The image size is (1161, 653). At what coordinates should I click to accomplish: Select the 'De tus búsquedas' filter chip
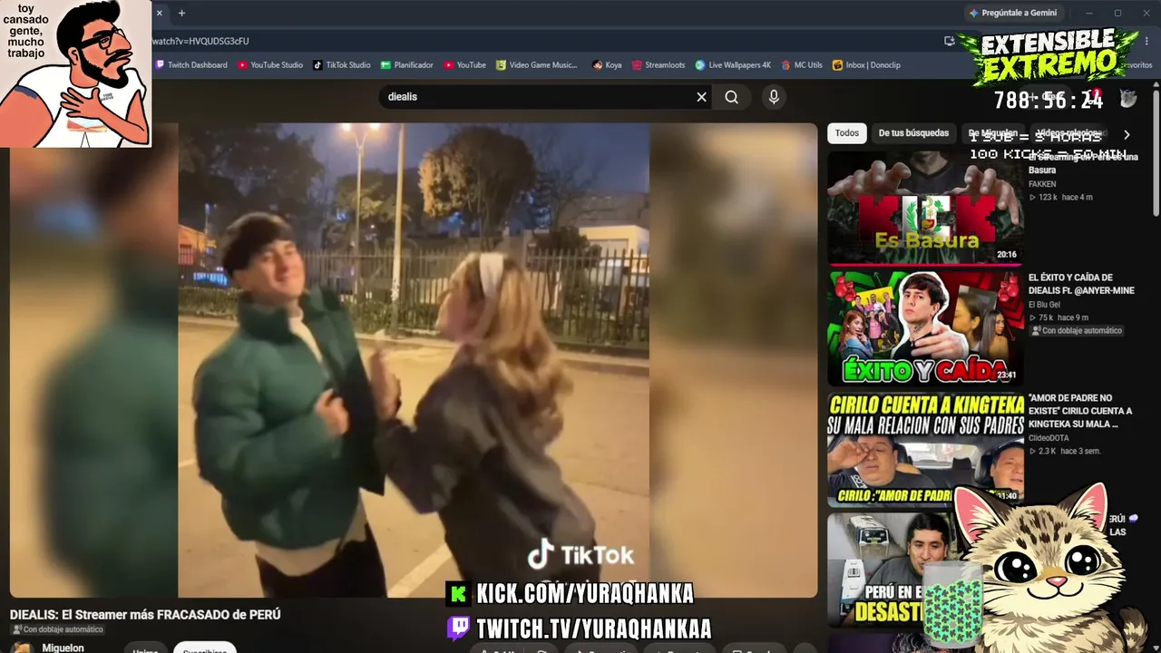[x=913, y=133]
